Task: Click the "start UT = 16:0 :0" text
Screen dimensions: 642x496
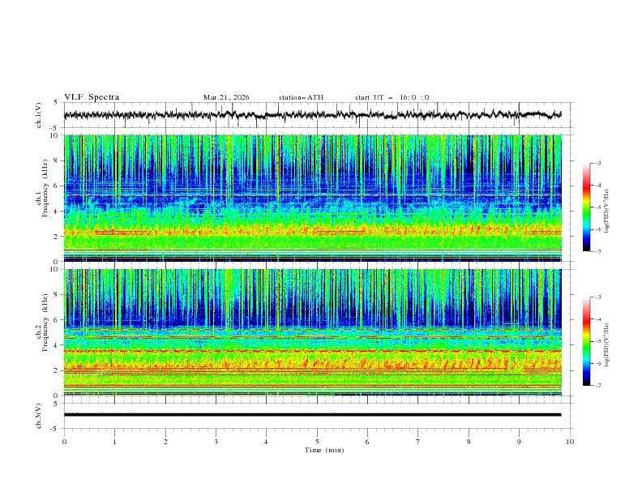Action: 392,97
